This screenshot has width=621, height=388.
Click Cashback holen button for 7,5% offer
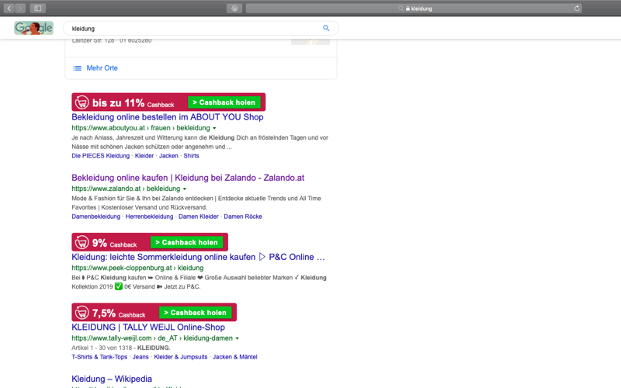tap(196, 313)
